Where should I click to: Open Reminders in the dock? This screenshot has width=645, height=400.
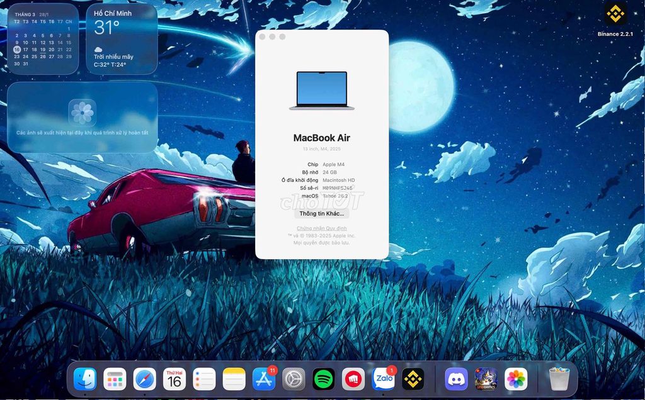click(204, 379)
